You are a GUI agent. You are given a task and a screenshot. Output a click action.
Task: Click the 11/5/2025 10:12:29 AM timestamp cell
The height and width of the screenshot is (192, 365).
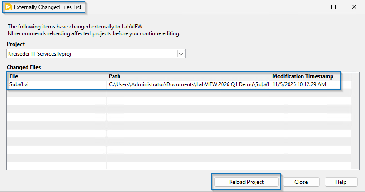(x=299, y=84)
